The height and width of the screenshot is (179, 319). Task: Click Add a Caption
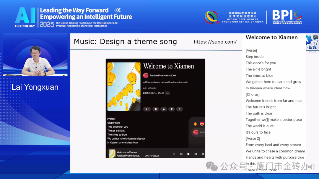[150, 88]
